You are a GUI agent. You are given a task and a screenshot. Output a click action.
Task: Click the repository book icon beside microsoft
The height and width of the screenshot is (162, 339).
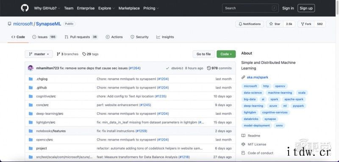9,24
